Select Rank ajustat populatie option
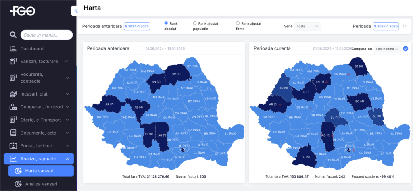Screen dimensions: 413x191 [195, 23]
